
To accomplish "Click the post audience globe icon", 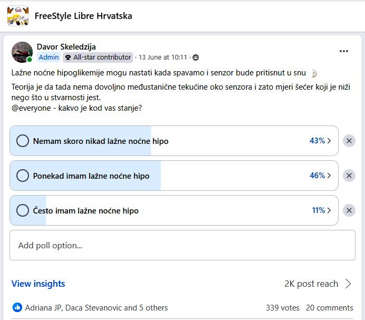I will click(x=196, y=57).
